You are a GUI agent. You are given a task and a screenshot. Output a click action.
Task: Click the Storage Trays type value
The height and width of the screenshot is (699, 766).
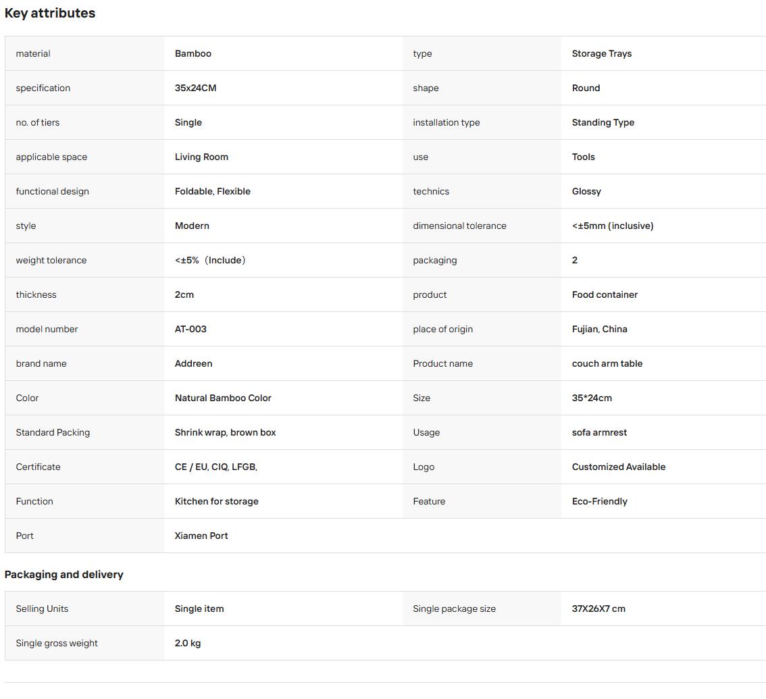[601, 54]
